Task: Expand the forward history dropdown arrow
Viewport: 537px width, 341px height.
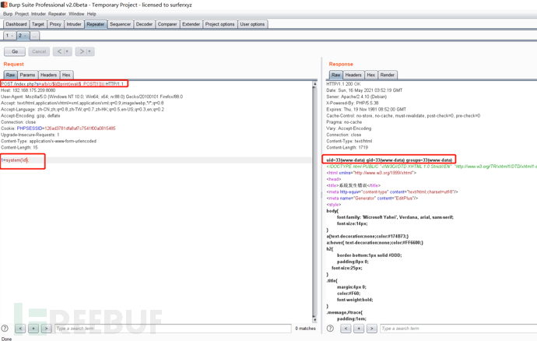Action: pyautogui.click(x=89, y=51)
